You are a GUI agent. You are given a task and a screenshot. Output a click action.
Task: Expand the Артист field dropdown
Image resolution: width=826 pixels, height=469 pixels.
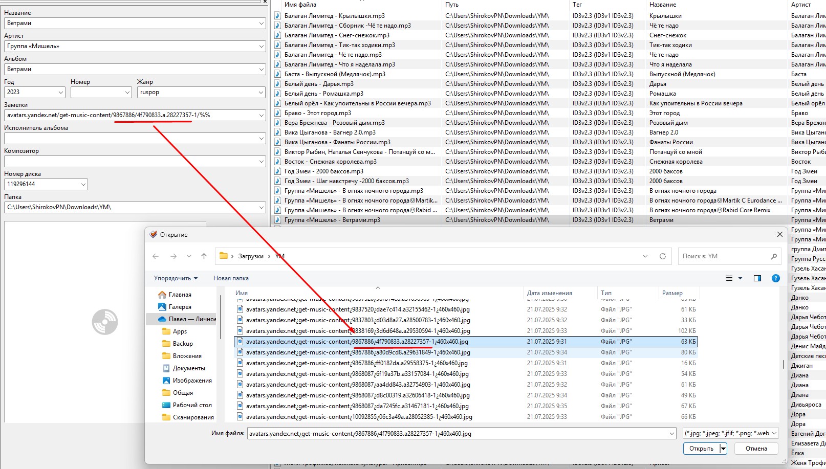coord(261,47)
